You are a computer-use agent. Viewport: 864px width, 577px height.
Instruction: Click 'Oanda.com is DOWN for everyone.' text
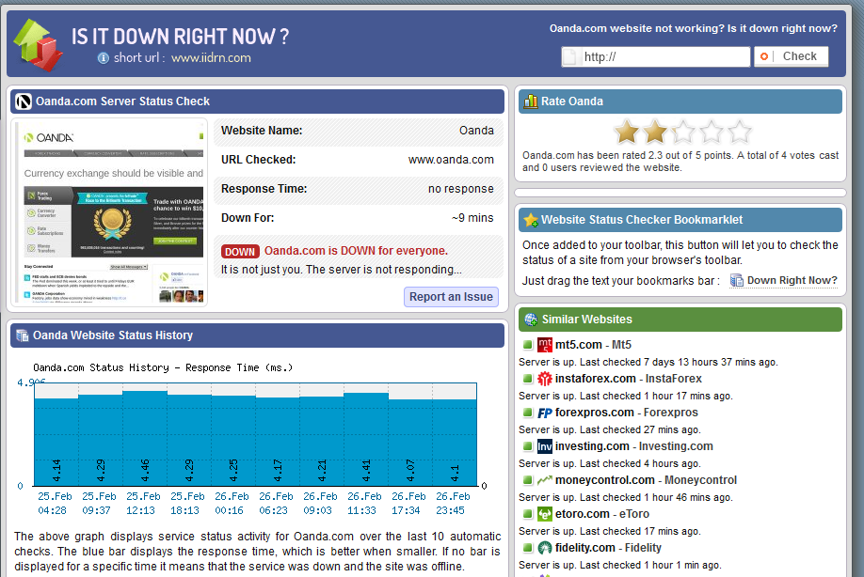point(356,251)
